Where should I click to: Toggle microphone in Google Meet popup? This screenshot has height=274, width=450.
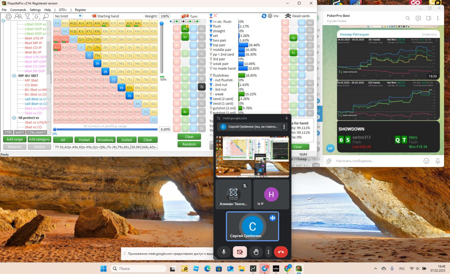[224, 252]
